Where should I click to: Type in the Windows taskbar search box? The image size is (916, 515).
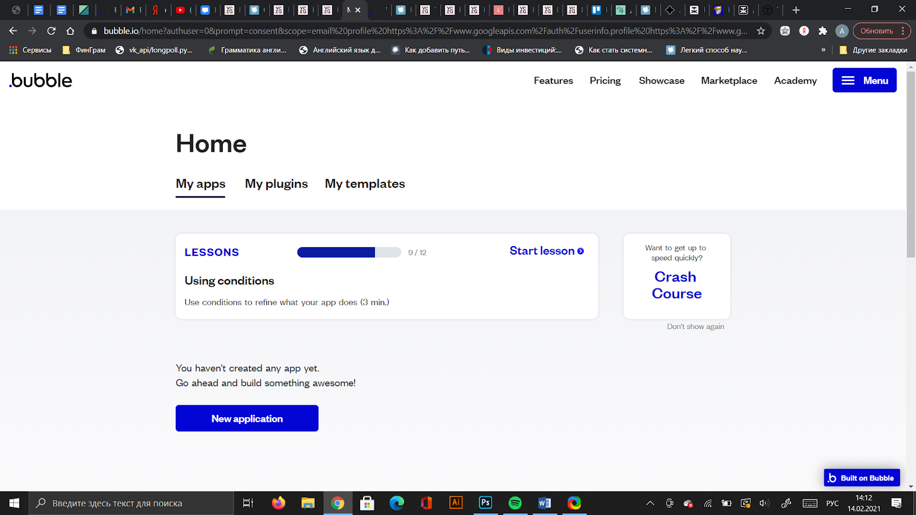point(131,503)
